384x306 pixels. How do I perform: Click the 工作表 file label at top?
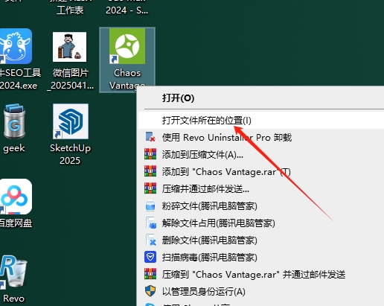70,10
